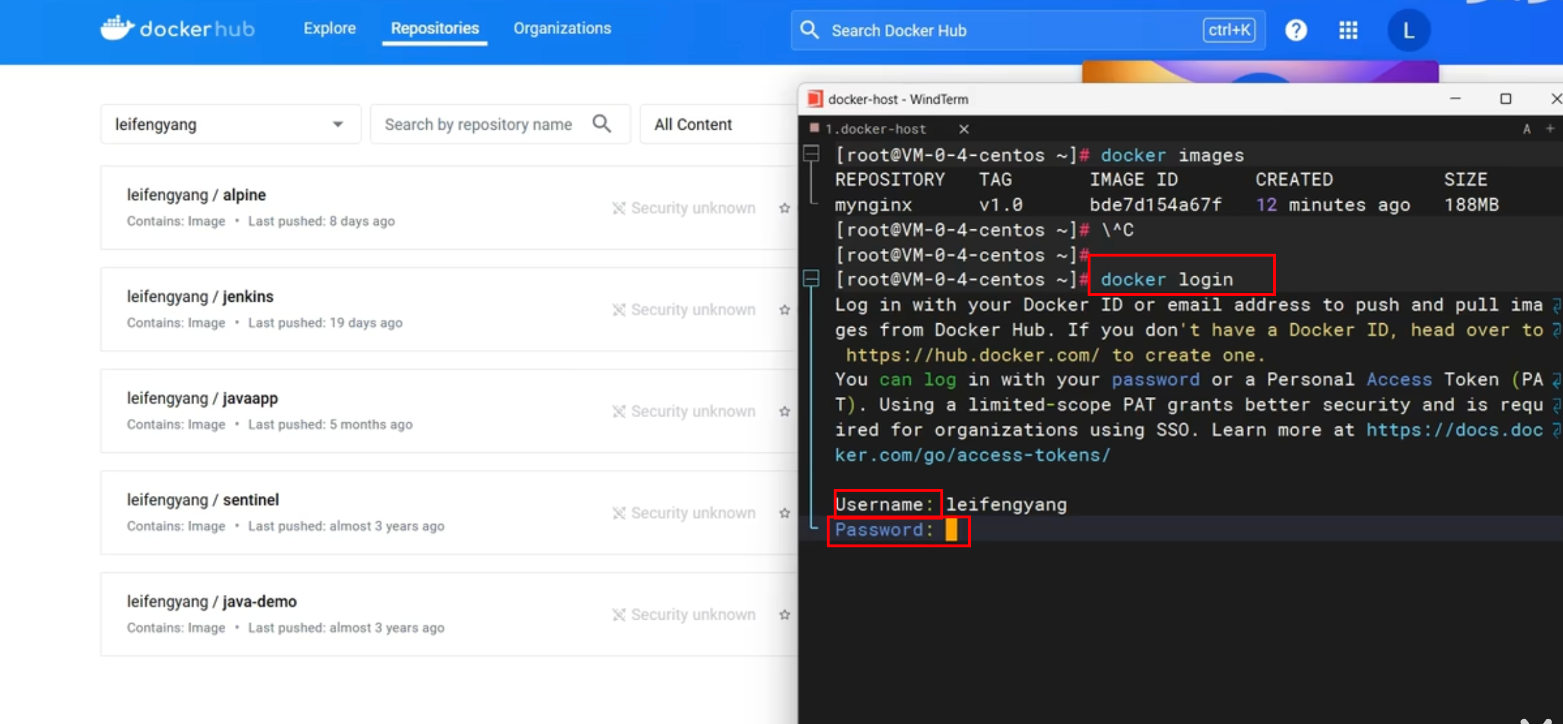
Task: Open the Repositories tab
Action: (434, 28)
